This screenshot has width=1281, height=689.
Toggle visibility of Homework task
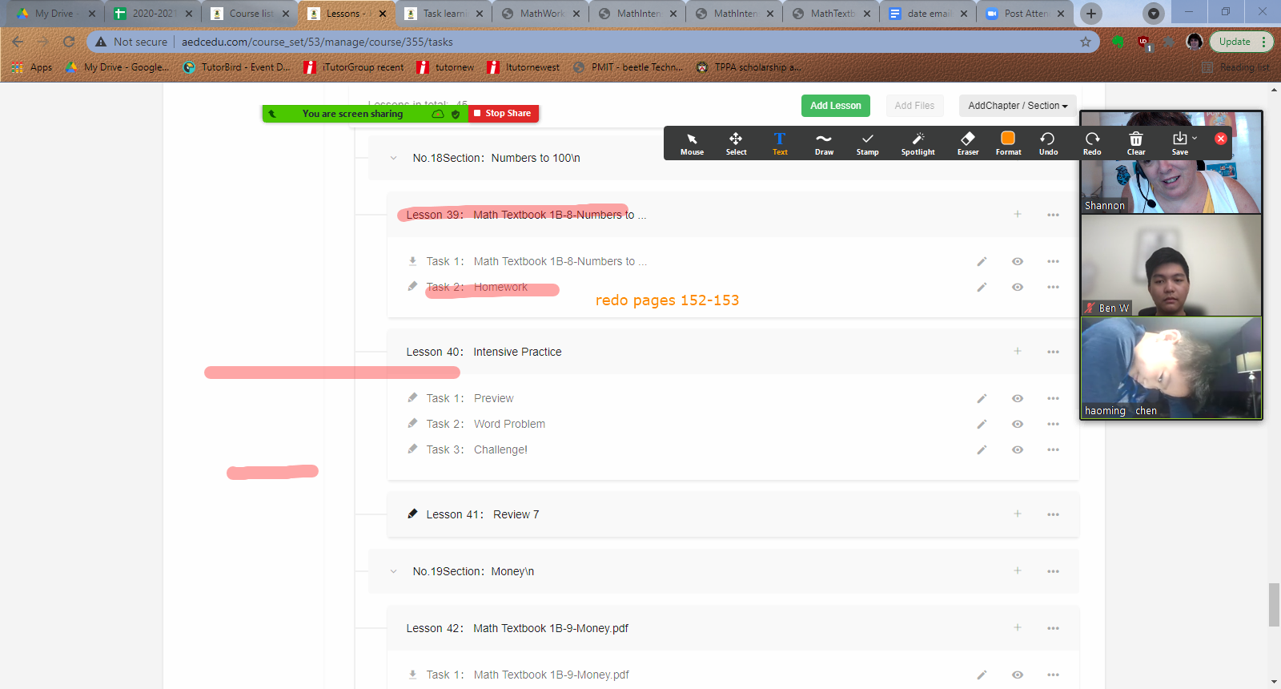tap(1018, 287)
